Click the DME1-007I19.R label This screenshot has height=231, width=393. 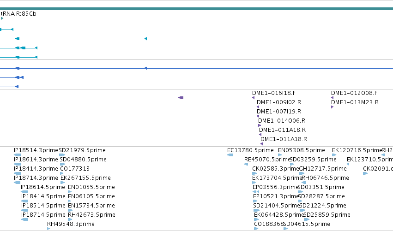pyautogui.click(x=279, y=112)
